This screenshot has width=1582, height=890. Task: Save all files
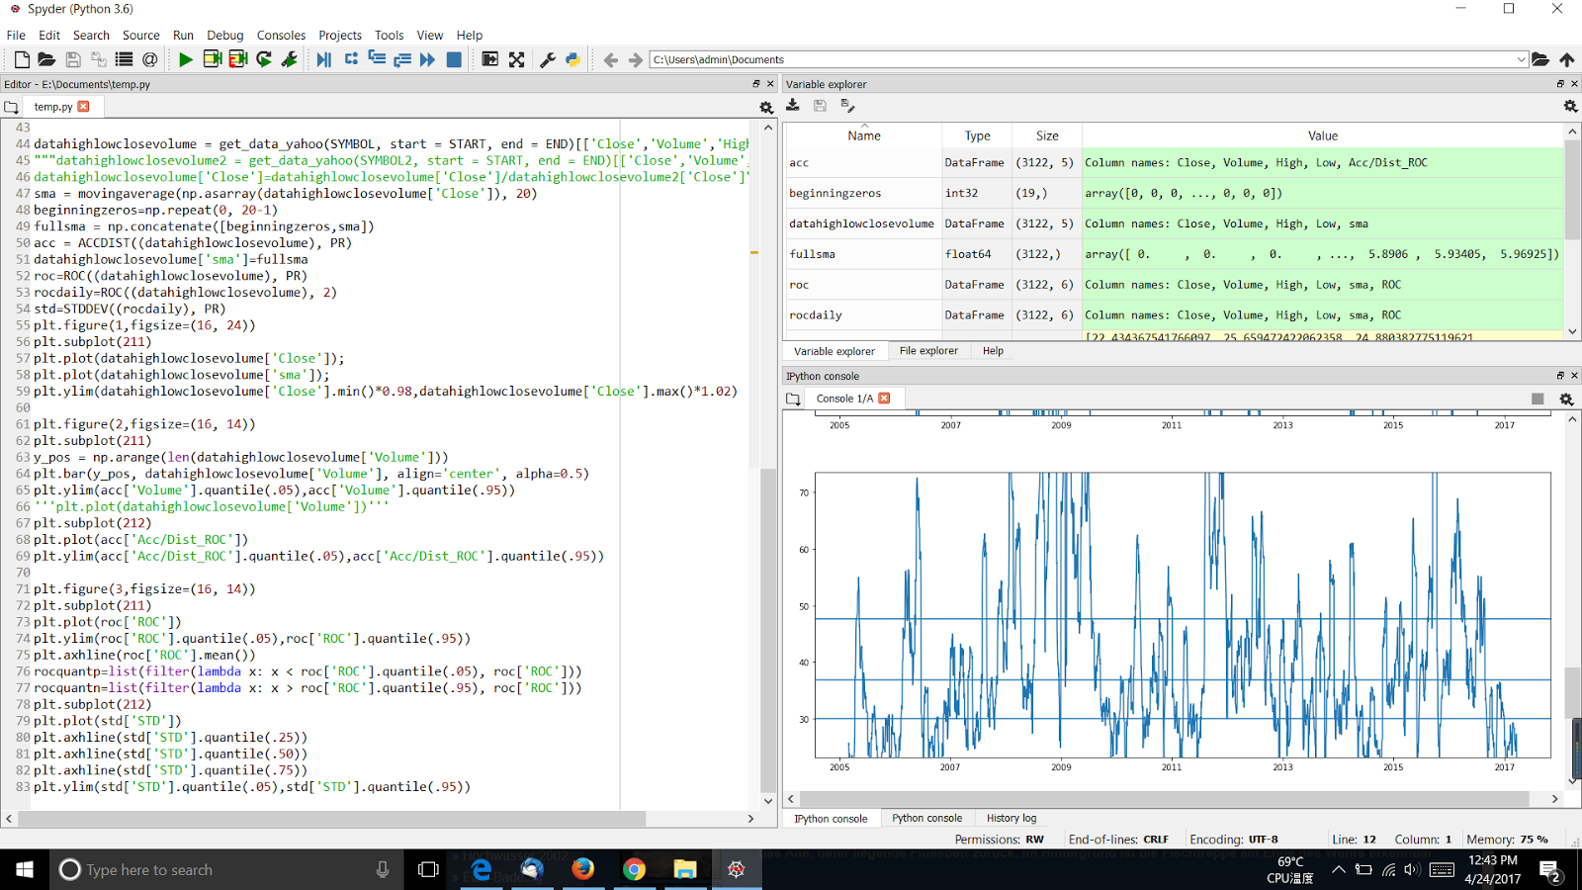(x=98, y=60)
